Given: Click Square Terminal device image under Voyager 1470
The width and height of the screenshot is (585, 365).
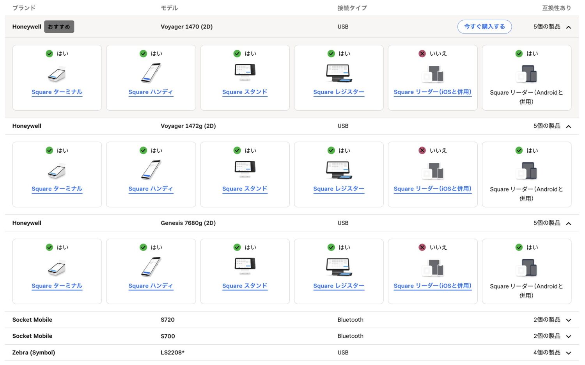Looking at the screenshot, I should (57, 74).
